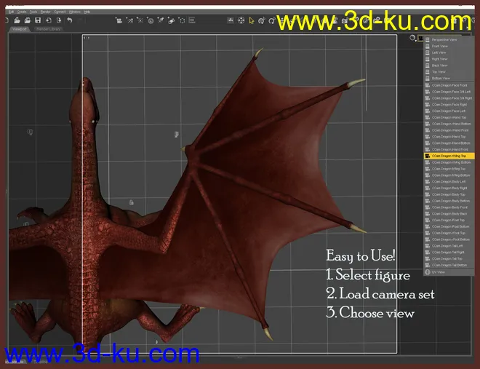Screen dimensions: 480x369
Task: Select the highlighted CCam Dragon rWing Top
Action: click(x=448, y=156)
